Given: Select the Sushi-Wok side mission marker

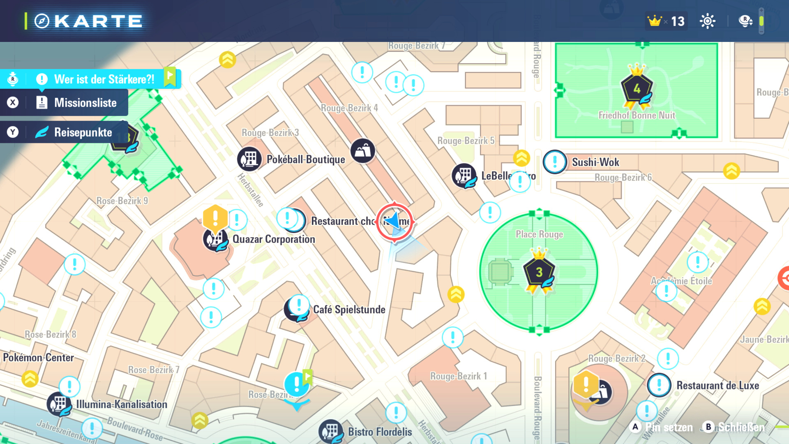Looking at the screenshot, I should tap(555, 162).
